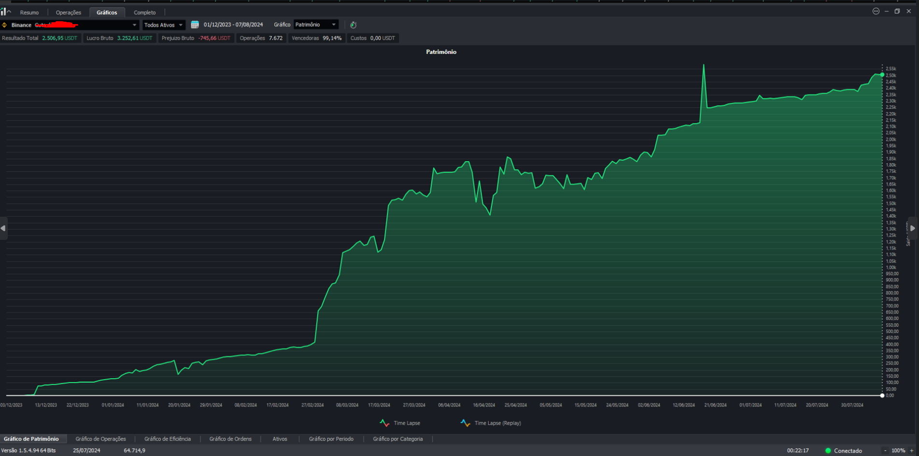The width and height of the screenshot is (919, 456).
Task: Open the Todos Ativos dropdown
Action: pos(164,25)
